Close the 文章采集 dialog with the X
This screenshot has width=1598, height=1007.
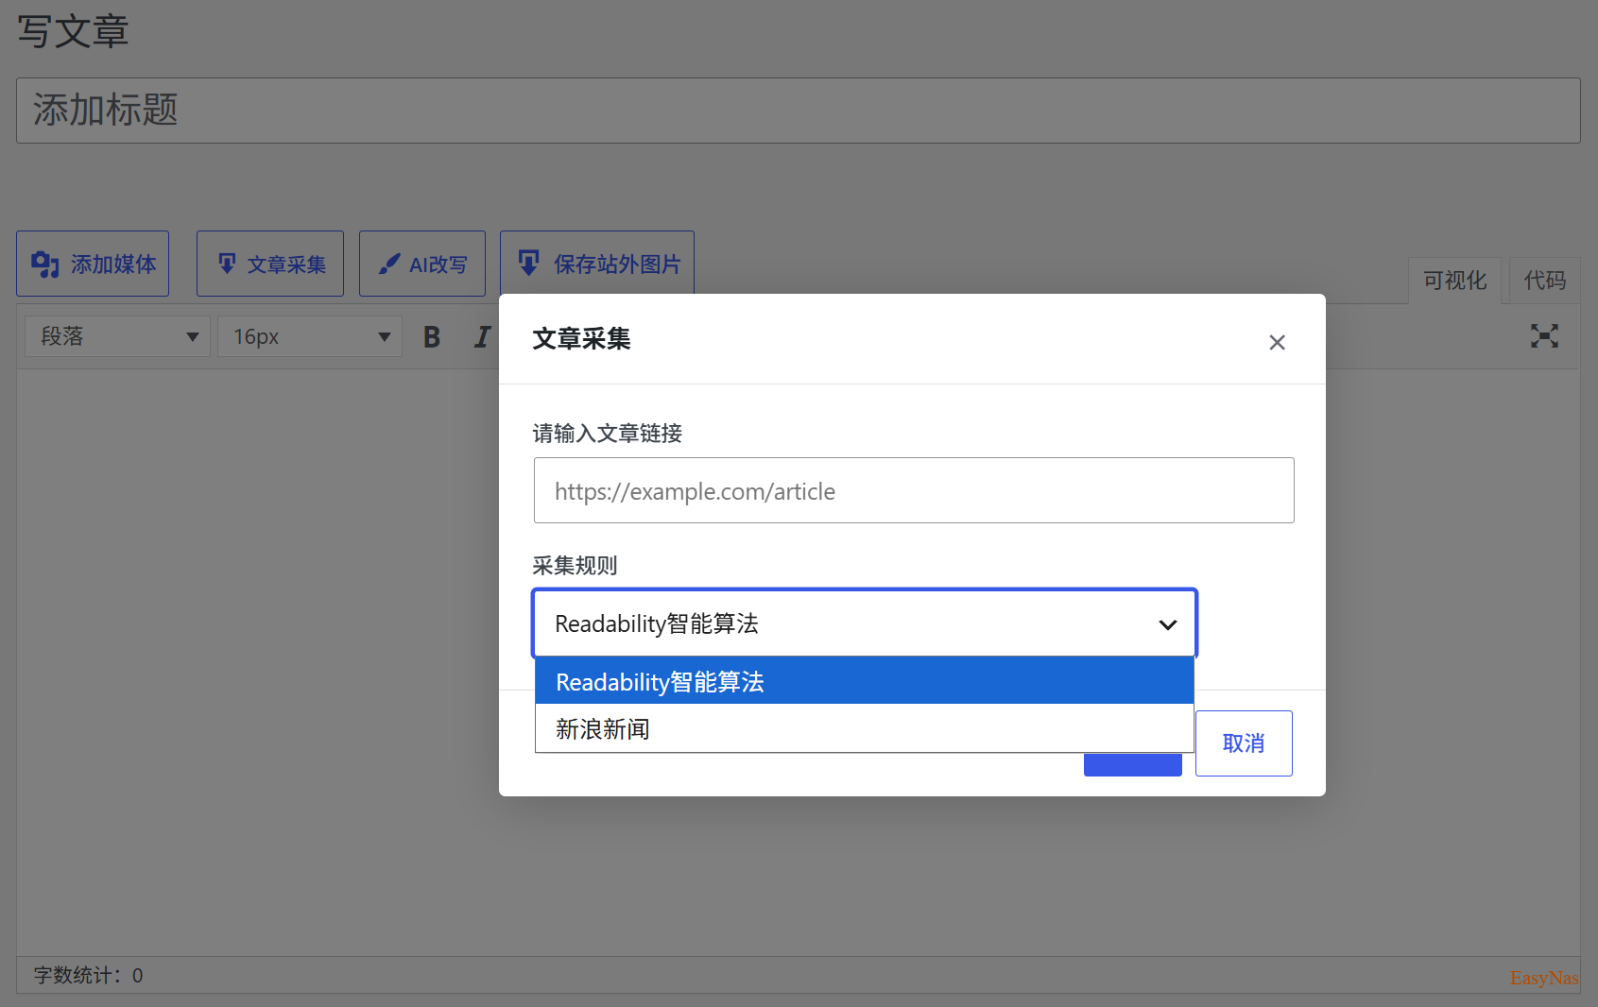1277,343
